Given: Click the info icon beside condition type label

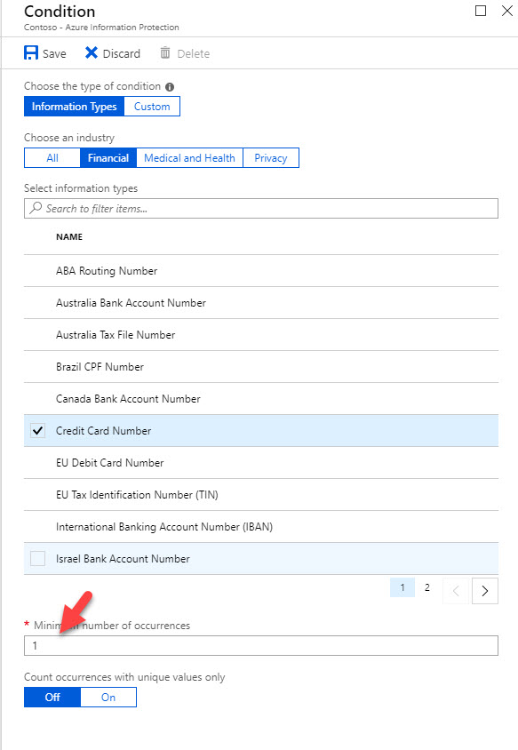Looking at the screenshot, I should (x=168, y=86).
